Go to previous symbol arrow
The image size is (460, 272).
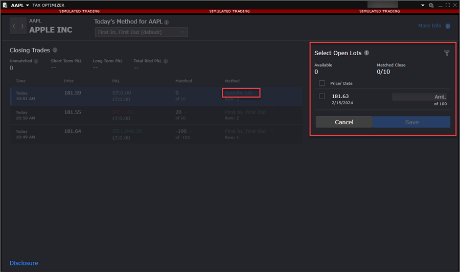pos(14,26)
